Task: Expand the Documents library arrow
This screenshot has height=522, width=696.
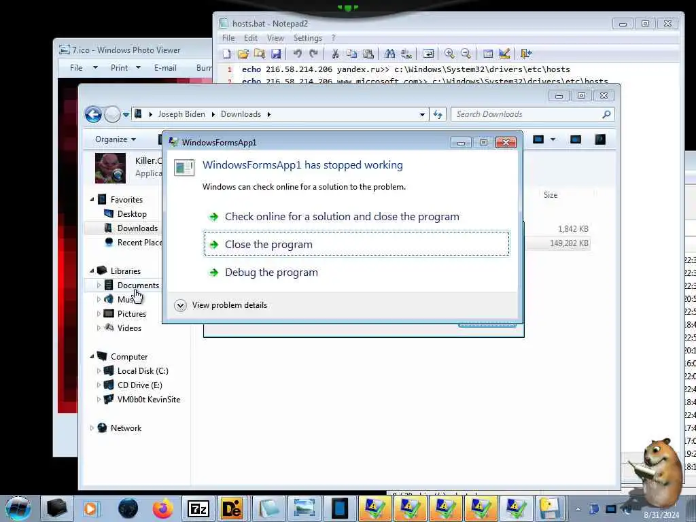Action: pyautogui.click(x=99, y=285)
